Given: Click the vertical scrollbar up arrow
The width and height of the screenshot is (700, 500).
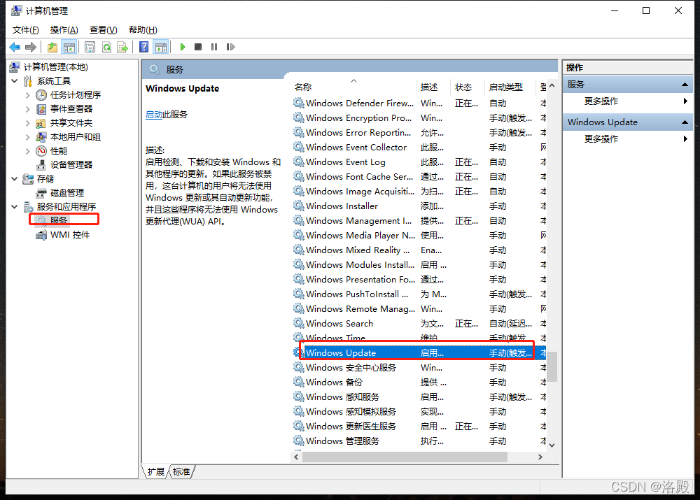Looking at the screenshot, I should pyautogui.click(x=552, y=85).
